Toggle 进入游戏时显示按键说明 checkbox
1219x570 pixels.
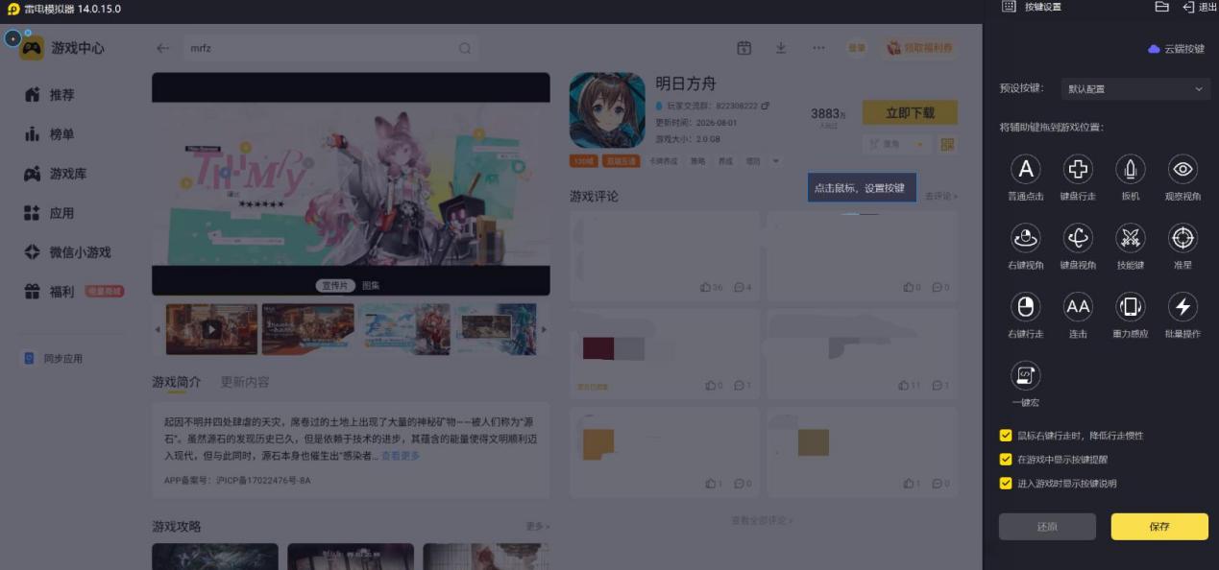coord(1006,483)
